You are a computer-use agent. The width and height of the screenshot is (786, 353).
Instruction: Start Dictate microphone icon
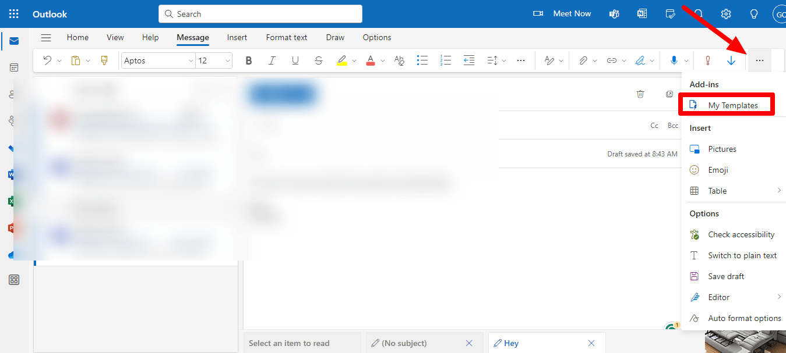click(674, 60)
